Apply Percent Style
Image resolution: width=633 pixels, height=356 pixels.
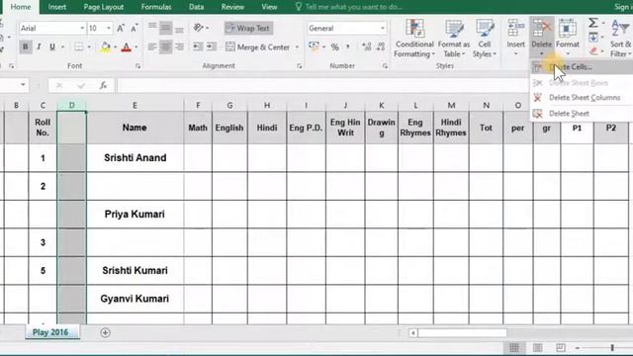[x=334, y=47]
